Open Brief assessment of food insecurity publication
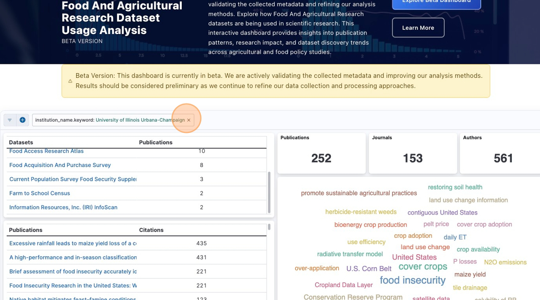540x300 pixels. (73, 271)
